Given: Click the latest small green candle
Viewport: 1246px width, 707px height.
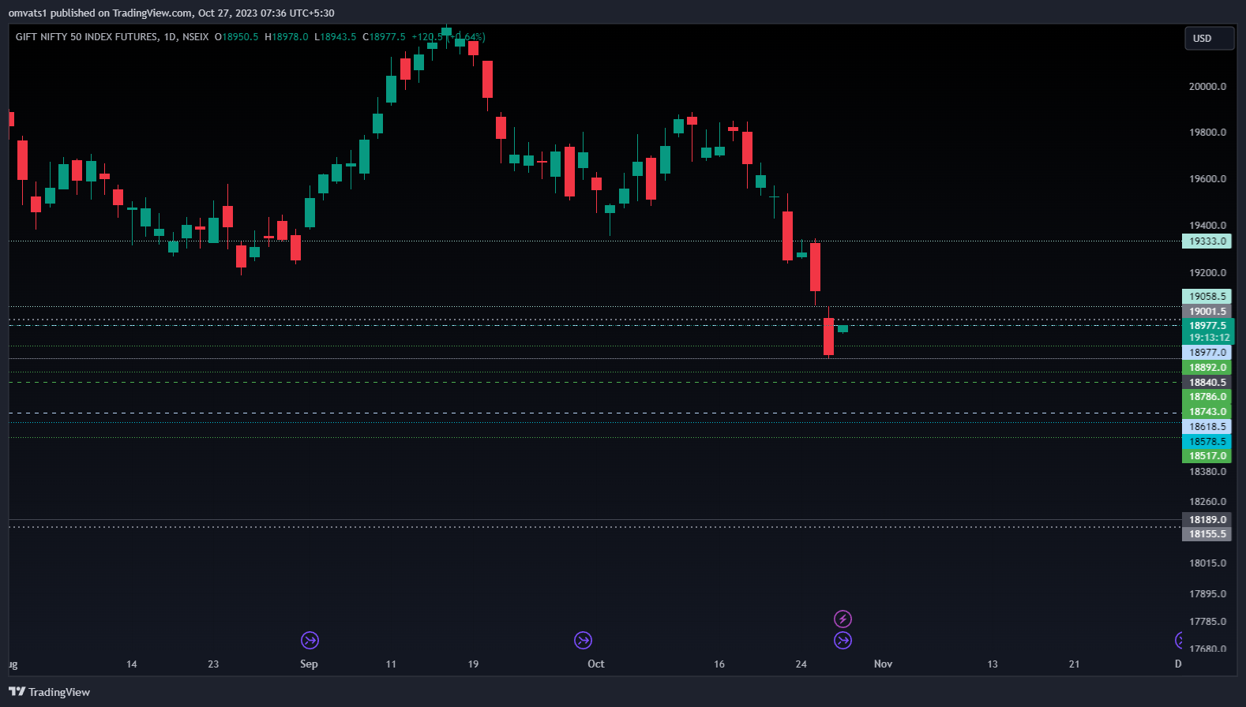Looking at the screenshot, I should click(843, 328).
